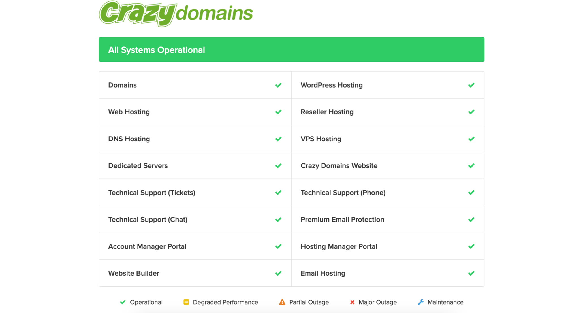The height and width of the screenshot is (313, 566).
Task: Click the Reseller Hosting component label
Action: click(327, 112)
